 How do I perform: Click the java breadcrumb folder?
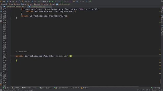pyautogui.click(x=24, y=4)
